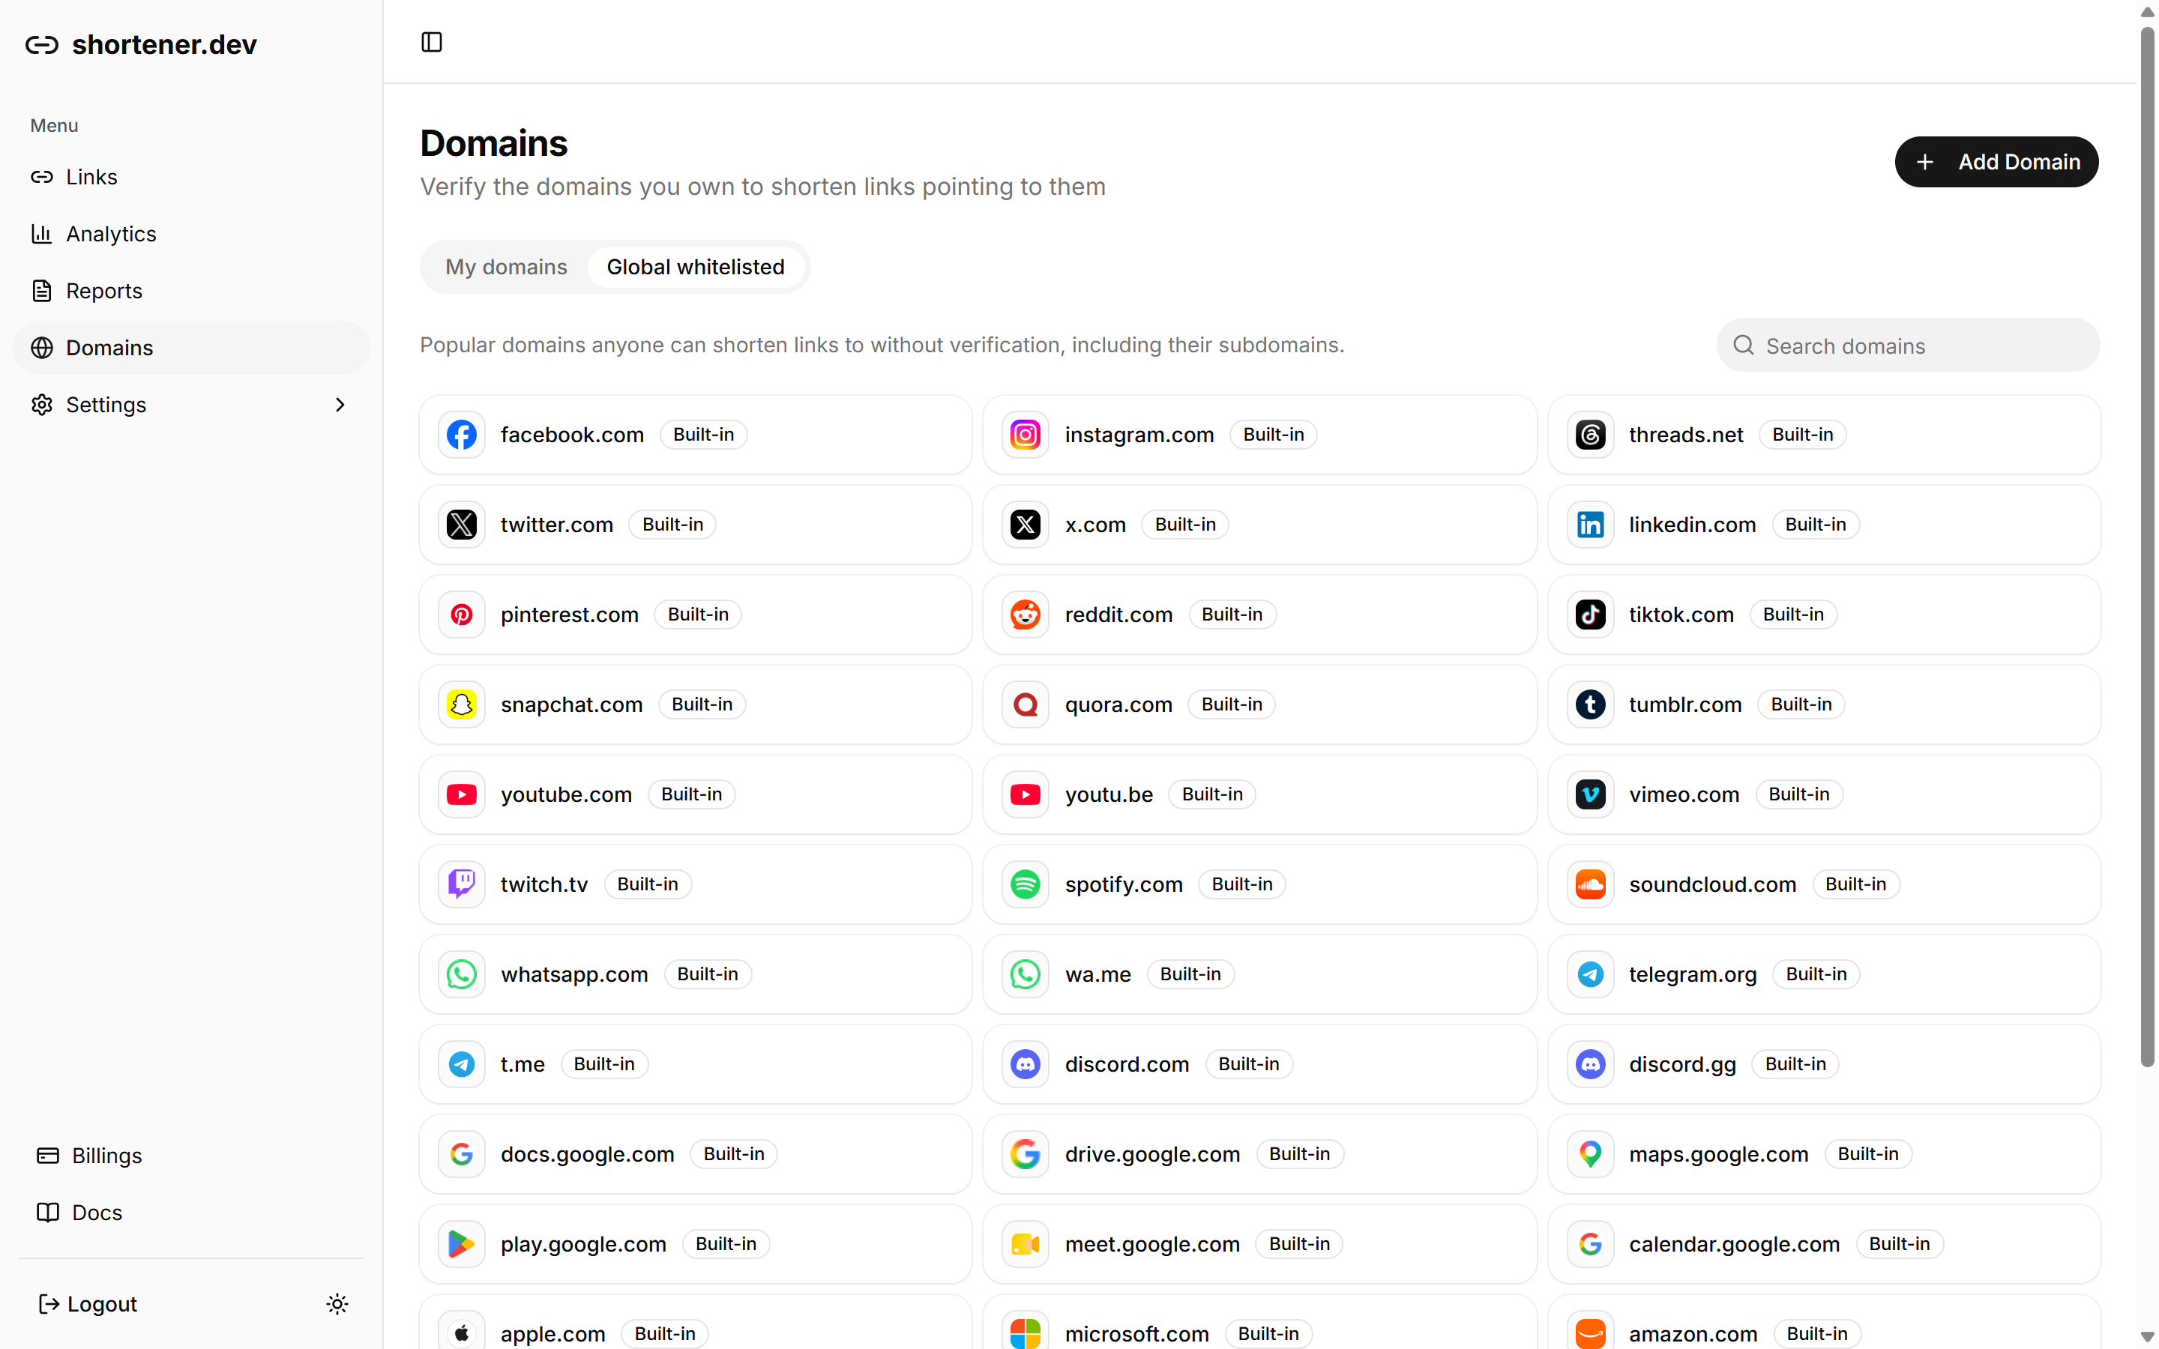Click the docs.google.com Google icon

pos(461,1154)
